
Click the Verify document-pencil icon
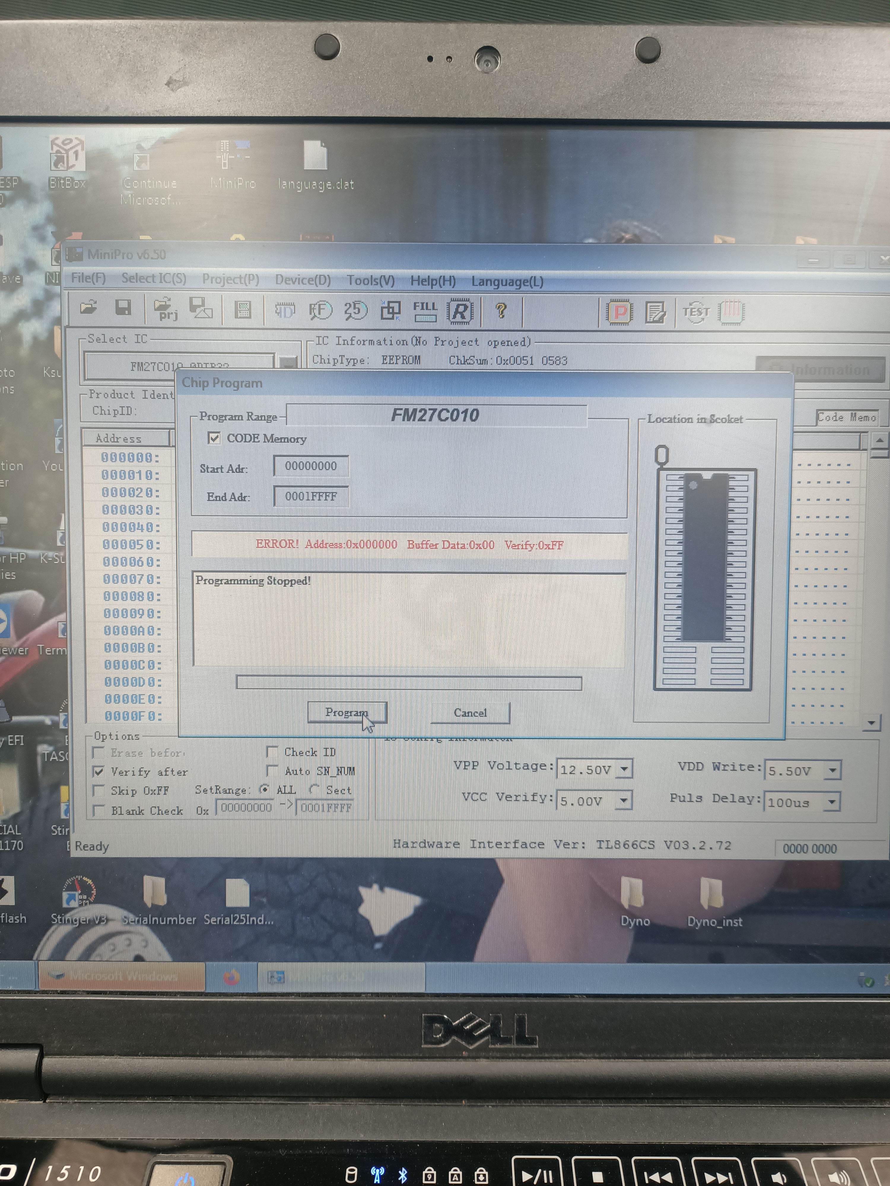656,313
